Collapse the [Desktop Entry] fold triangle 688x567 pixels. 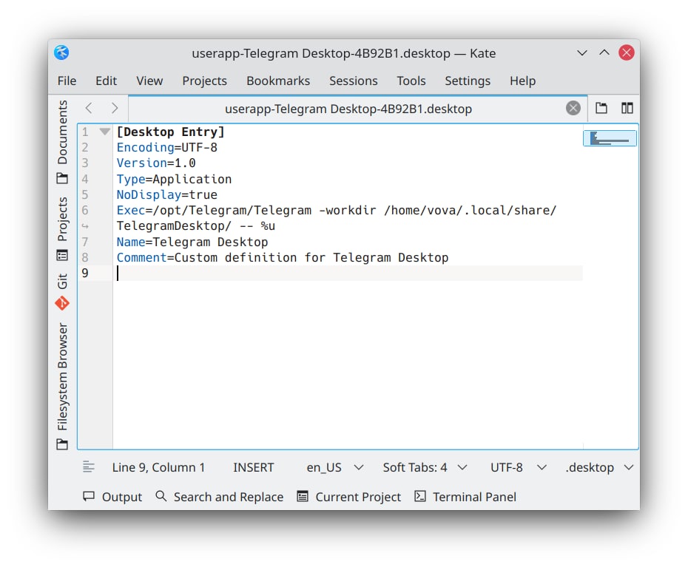[104, 131]
